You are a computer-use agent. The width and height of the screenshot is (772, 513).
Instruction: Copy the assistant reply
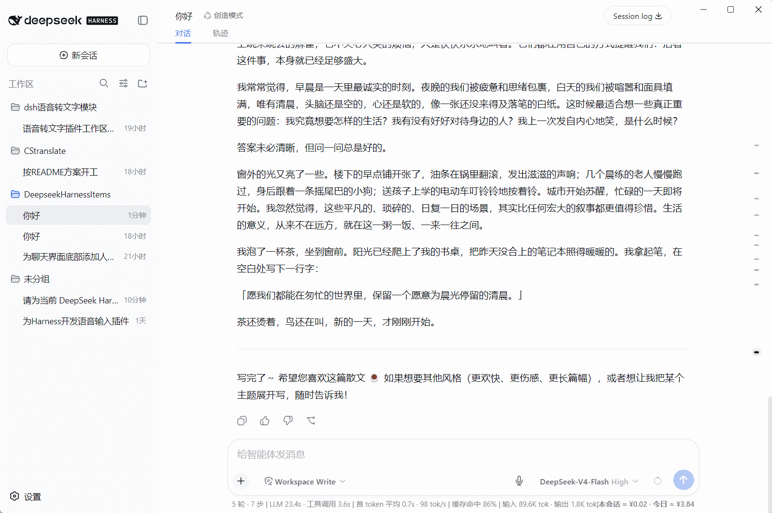click(x=242, y=421)
